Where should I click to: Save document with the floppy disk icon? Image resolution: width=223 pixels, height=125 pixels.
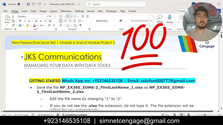tap(28, 4)
